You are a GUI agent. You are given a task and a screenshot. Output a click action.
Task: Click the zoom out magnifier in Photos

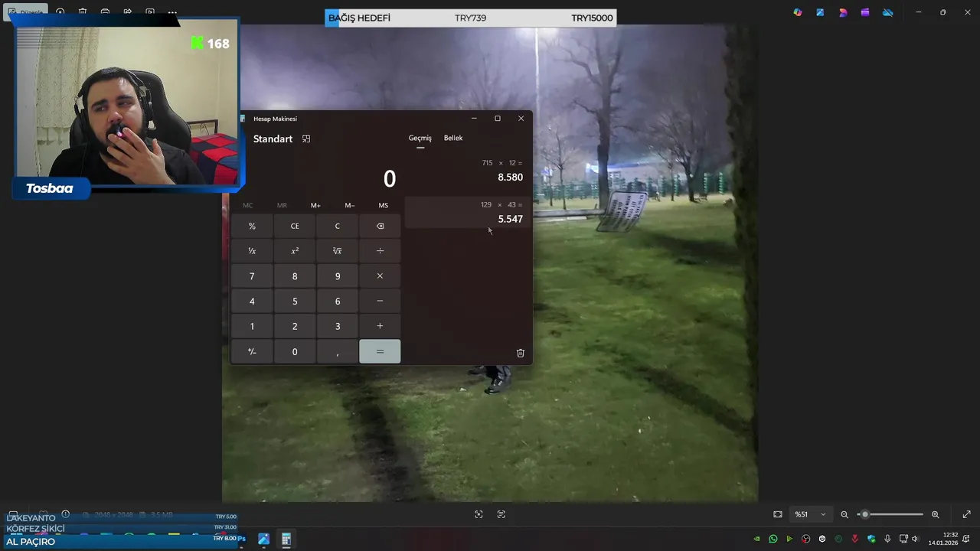click(844, 514)
